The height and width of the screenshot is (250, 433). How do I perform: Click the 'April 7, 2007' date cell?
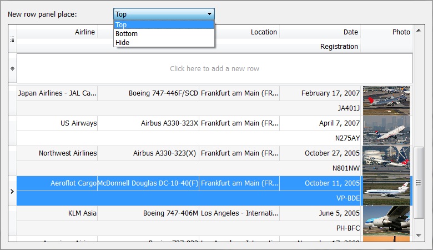[x=320, y=123]
